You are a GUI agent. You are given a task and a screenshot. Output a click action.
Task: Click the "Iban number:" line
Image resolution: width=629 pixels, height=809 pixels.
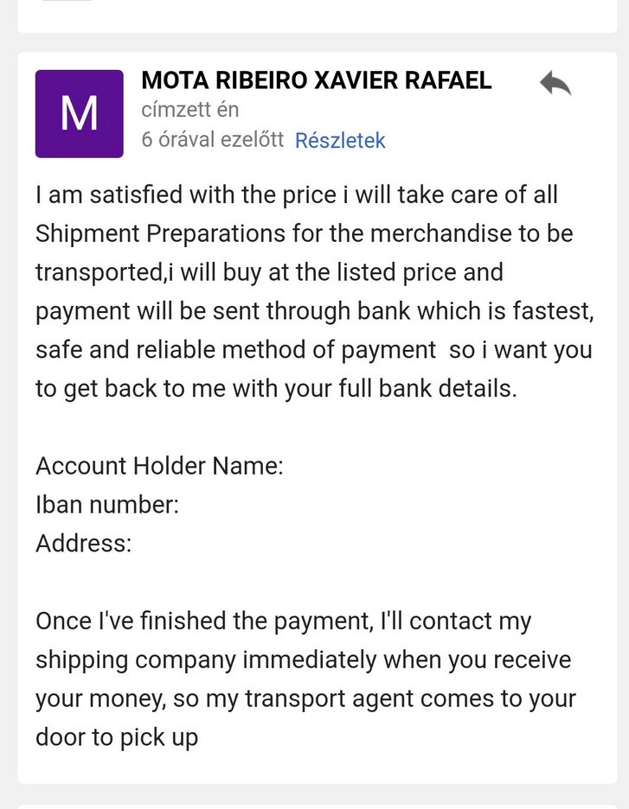coord(107,505)
